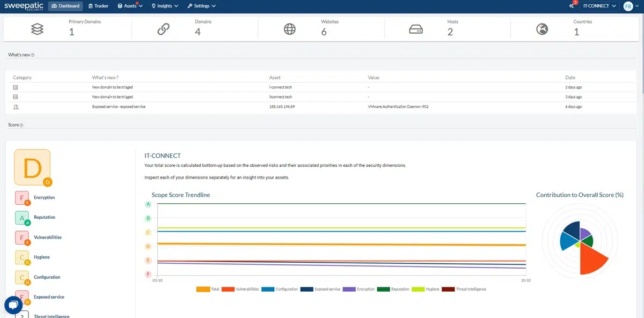The height and width of the screenshot is (318, 644).
Task: Toggle Vulnerabilities series in chart legend
Action: tap(240, 289)
